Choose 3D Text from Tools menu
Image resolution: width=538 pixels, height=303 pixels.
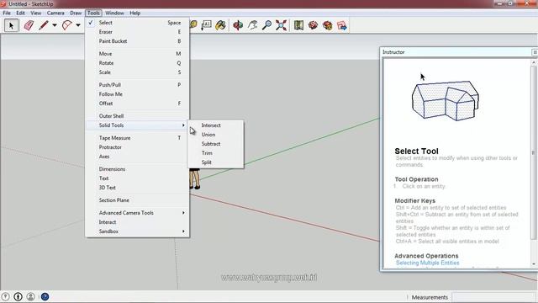[x=137, y=188]
